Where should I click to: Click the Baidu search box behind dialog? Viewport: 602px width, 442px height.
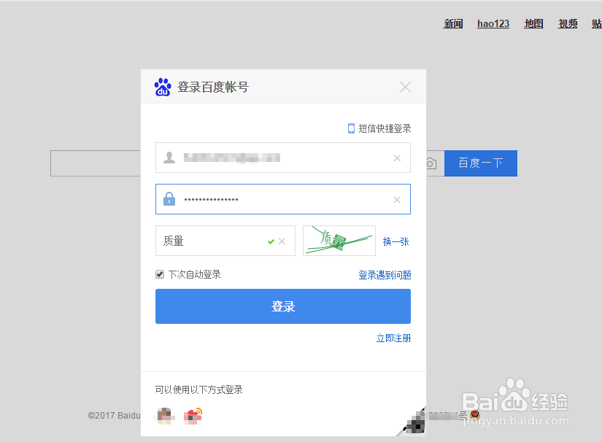click(x=96, y=163)
